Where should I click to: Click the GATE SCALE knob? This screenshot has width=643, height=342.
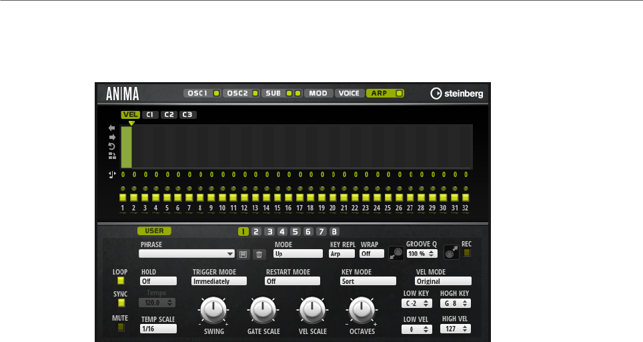[263, 310]
